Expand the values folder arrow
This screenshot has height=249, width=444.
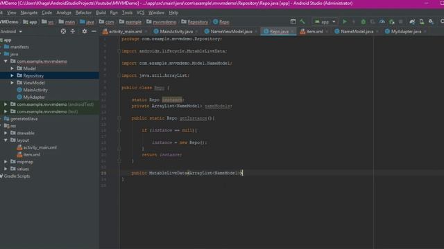click(6, 169)
